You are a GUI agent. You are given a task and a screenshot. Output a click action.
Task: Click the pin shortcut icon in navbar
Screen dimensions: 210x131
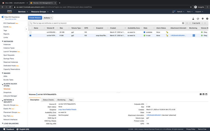[x=53, y=12]
